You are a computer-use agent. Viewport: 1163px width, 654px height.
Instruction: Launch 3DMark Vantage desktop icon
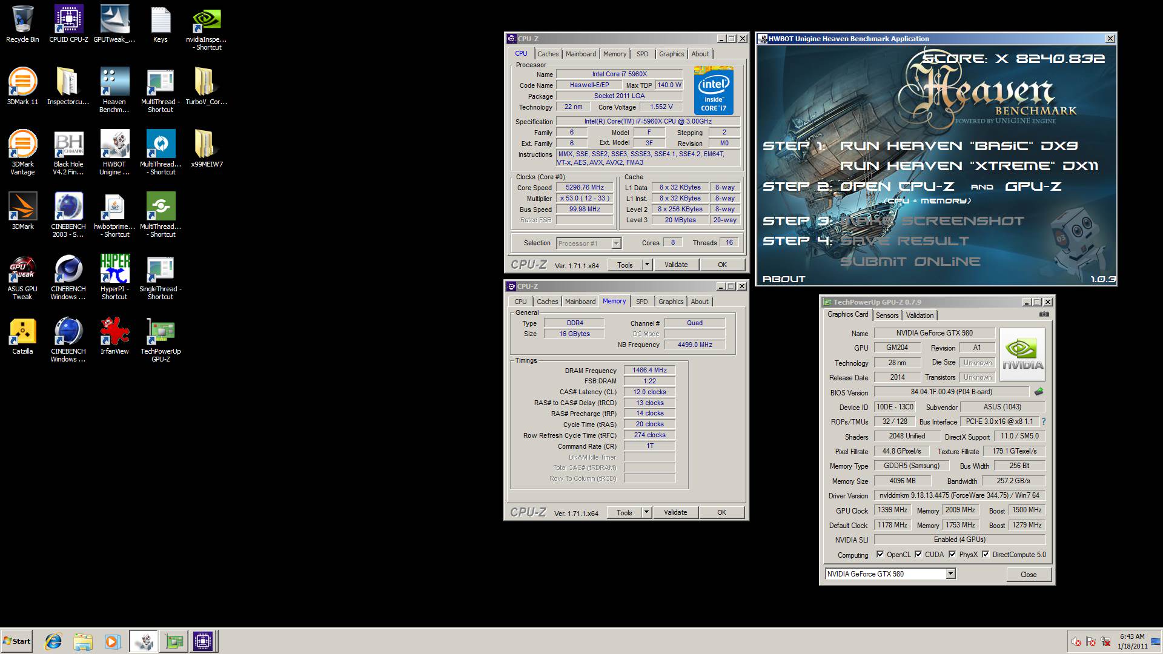[22, 153]
